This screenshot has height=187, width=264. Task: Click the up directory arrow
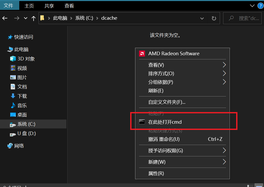[33, 18]
